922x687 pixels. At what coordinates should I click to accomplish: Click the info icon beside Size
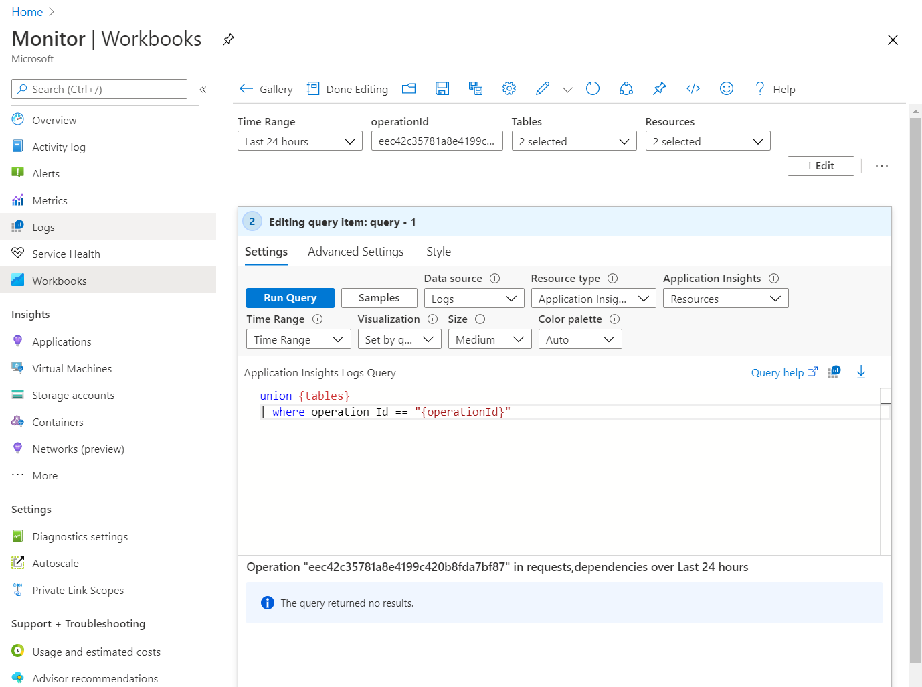pos(480,319)
